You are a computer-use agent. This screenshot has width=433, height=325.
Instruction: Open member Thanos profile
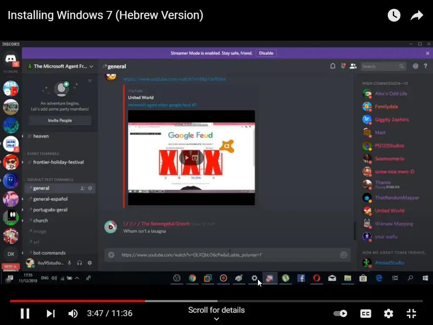coord(383,185)
